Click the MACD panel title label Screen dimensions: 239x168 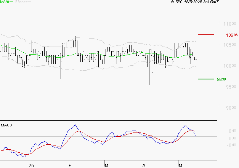pos(6,125)
